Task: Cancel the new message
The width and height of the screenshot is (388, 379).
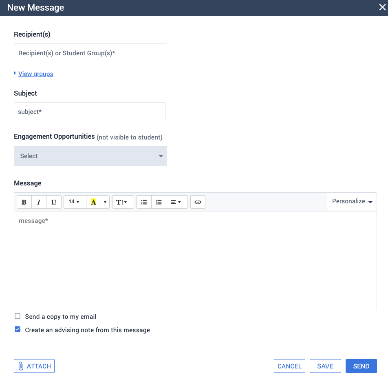Action: pyautogui.click(x=289, y=366)
